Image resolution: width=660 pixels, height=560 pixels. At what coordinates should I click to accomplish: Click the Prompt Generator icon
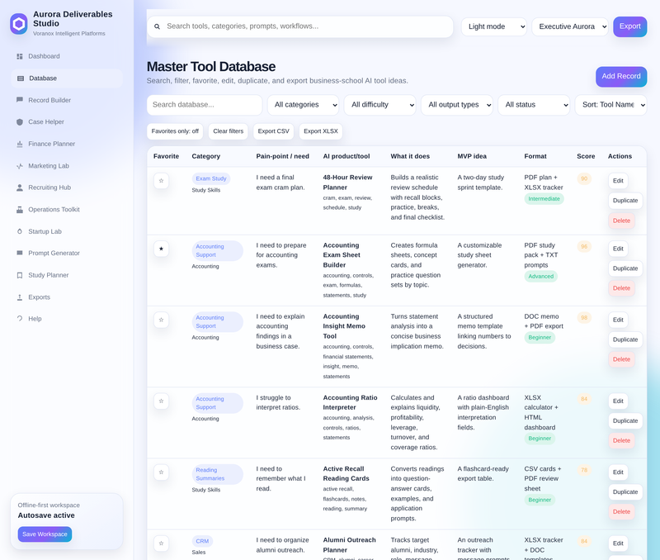click(x=19, y=254)
